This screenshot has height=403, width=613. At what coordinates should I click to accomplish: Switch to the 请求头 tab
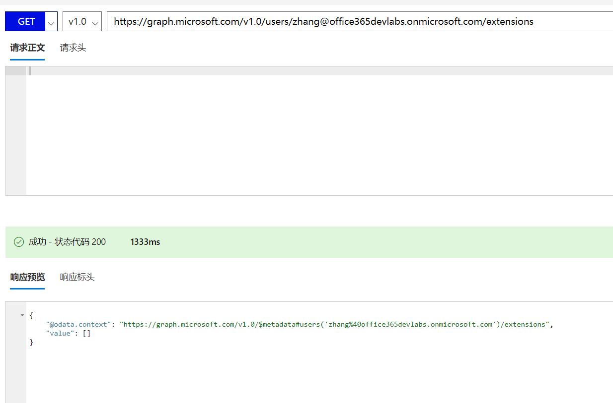pos(73,48)
